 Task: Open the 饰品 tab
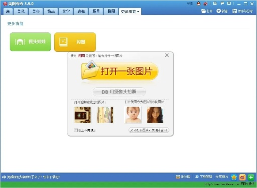[51, 11]
